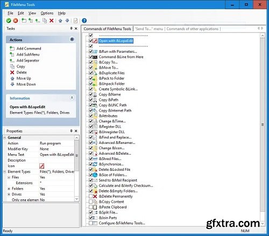The width and height of the screenshot is (269, 236).
Task: Pin the Tasks panel with pushpin icon
Action: point(71,29)
